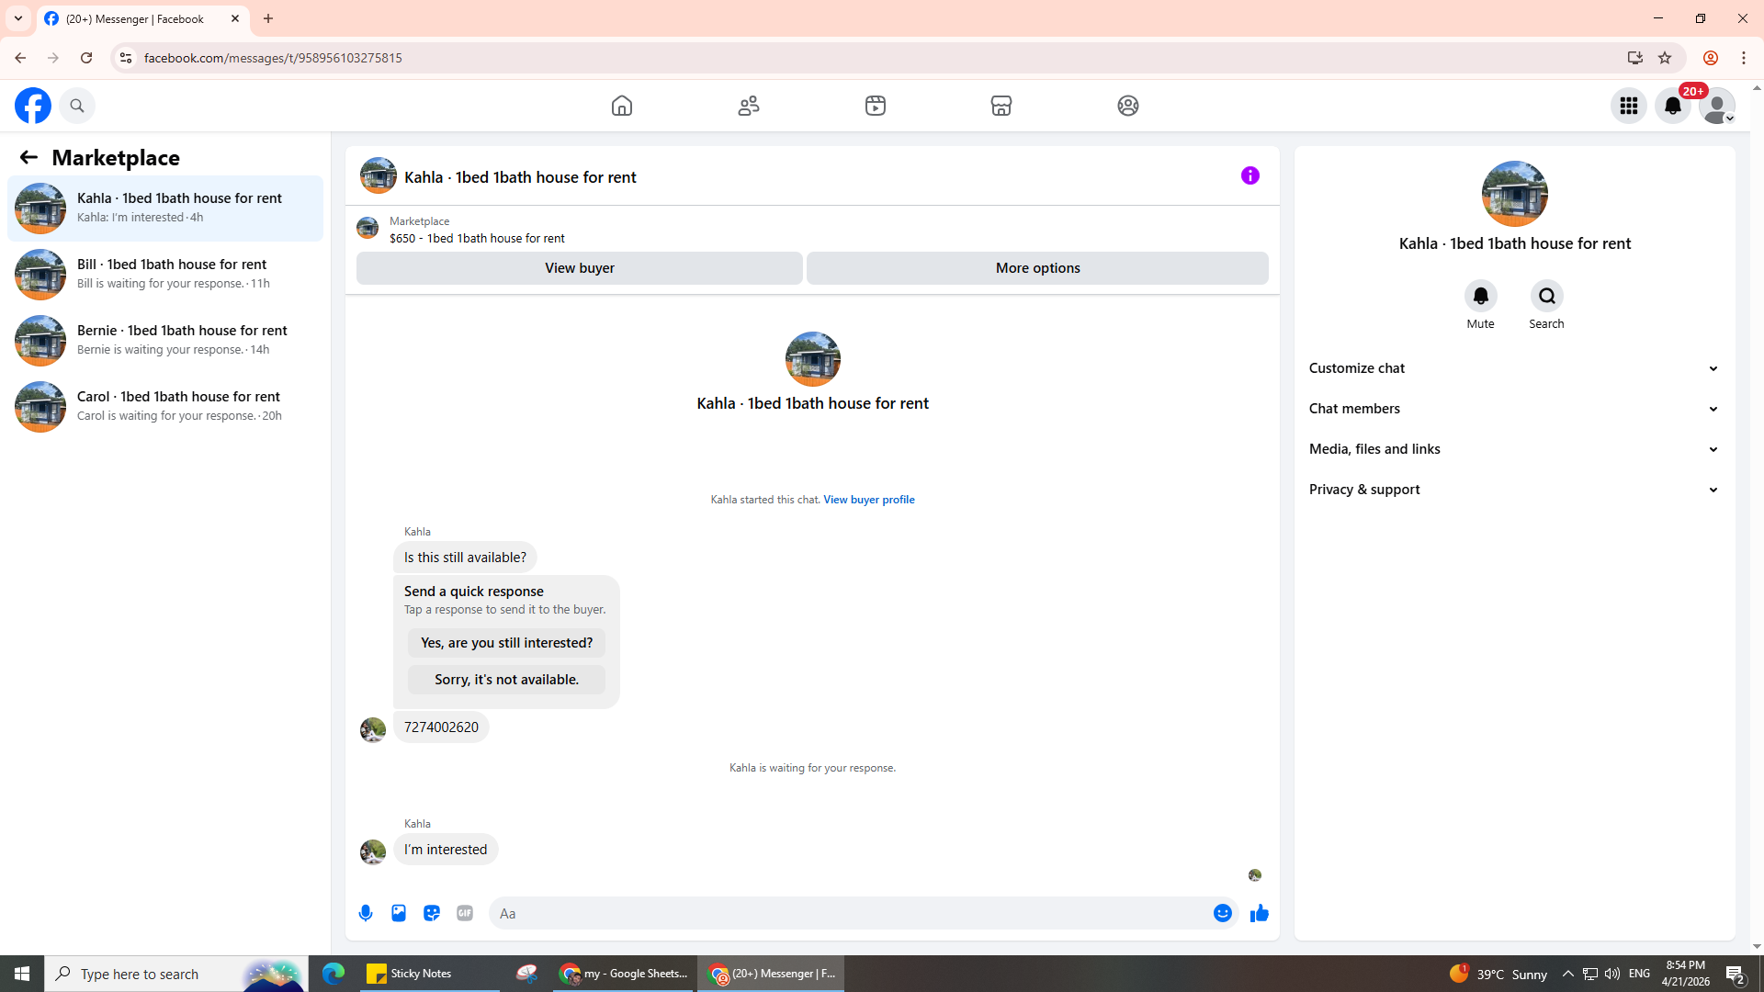Click the Windows taskbar search box
This screenshot has width=1764, height=992.
pyautogui.click(x=176, y=974)
